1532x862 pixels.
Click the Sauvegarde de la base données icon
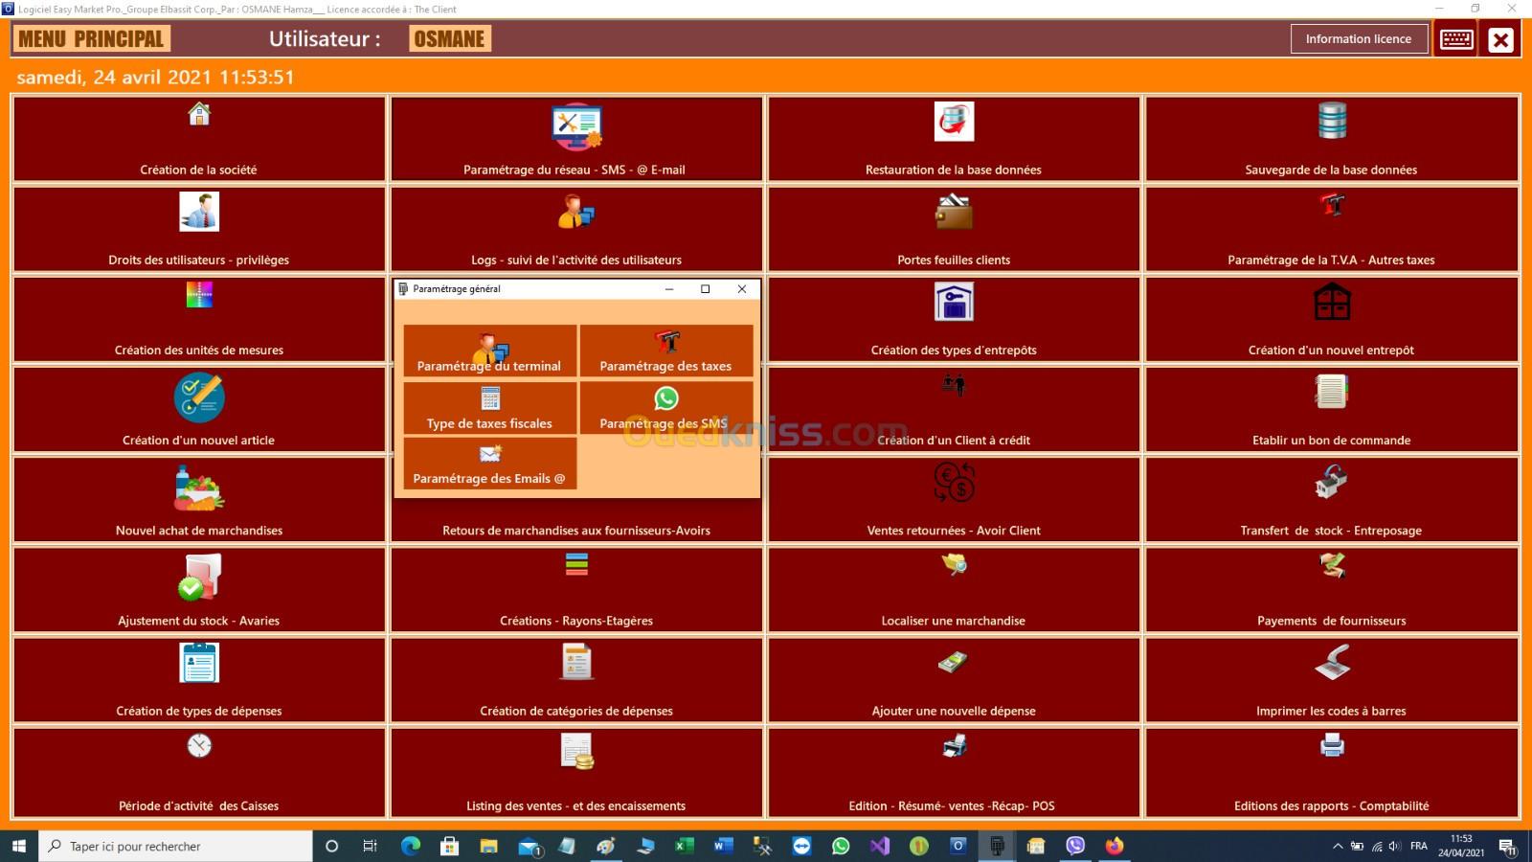pos(1332,121)
